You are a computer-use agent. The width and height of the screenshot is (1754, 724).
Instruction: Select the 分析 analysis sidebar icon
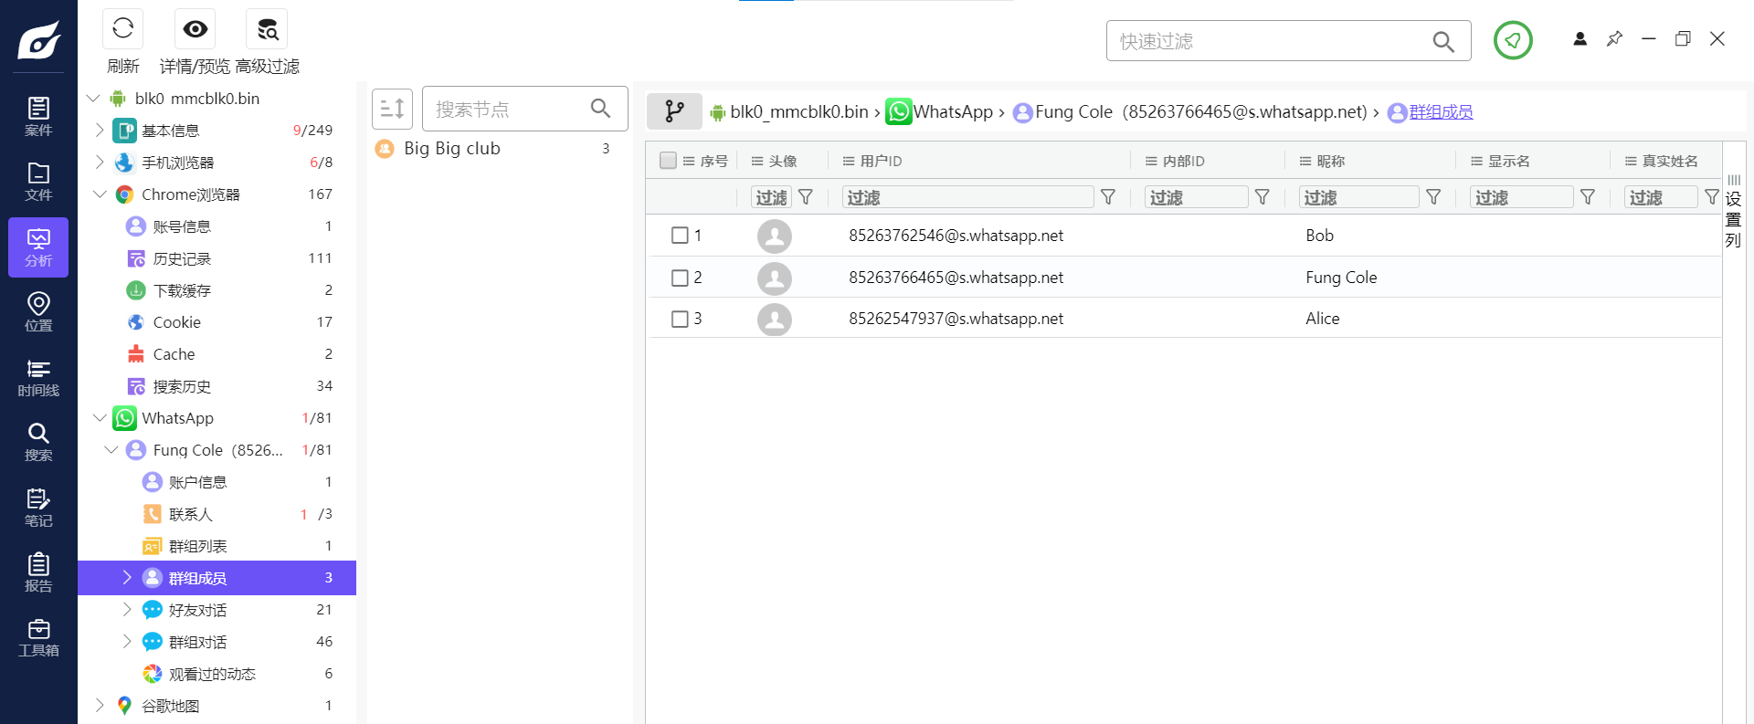pos(38,247)
